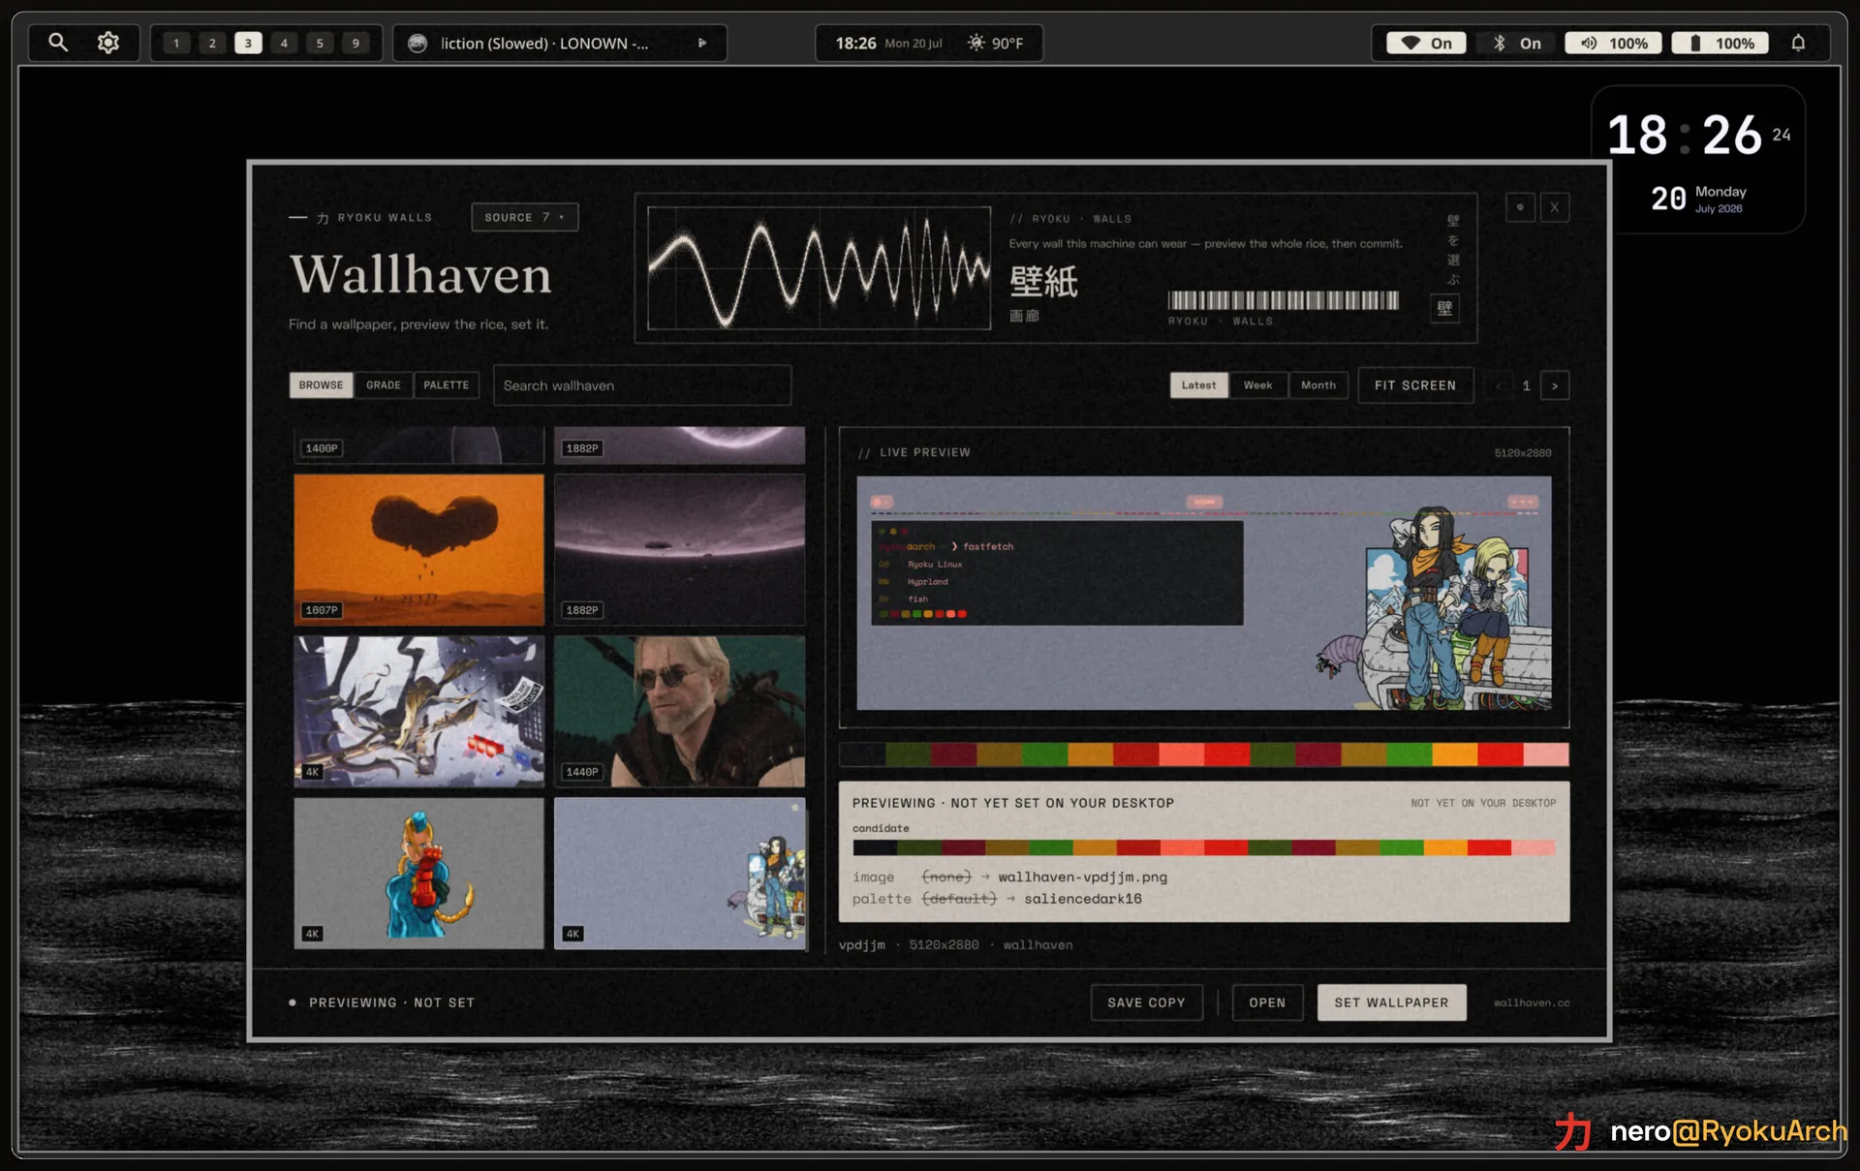Screen dimensions: 1860x1171
Task: Open the settings gear in top bar
Action: pyautogui.click(x=108, y=43)
